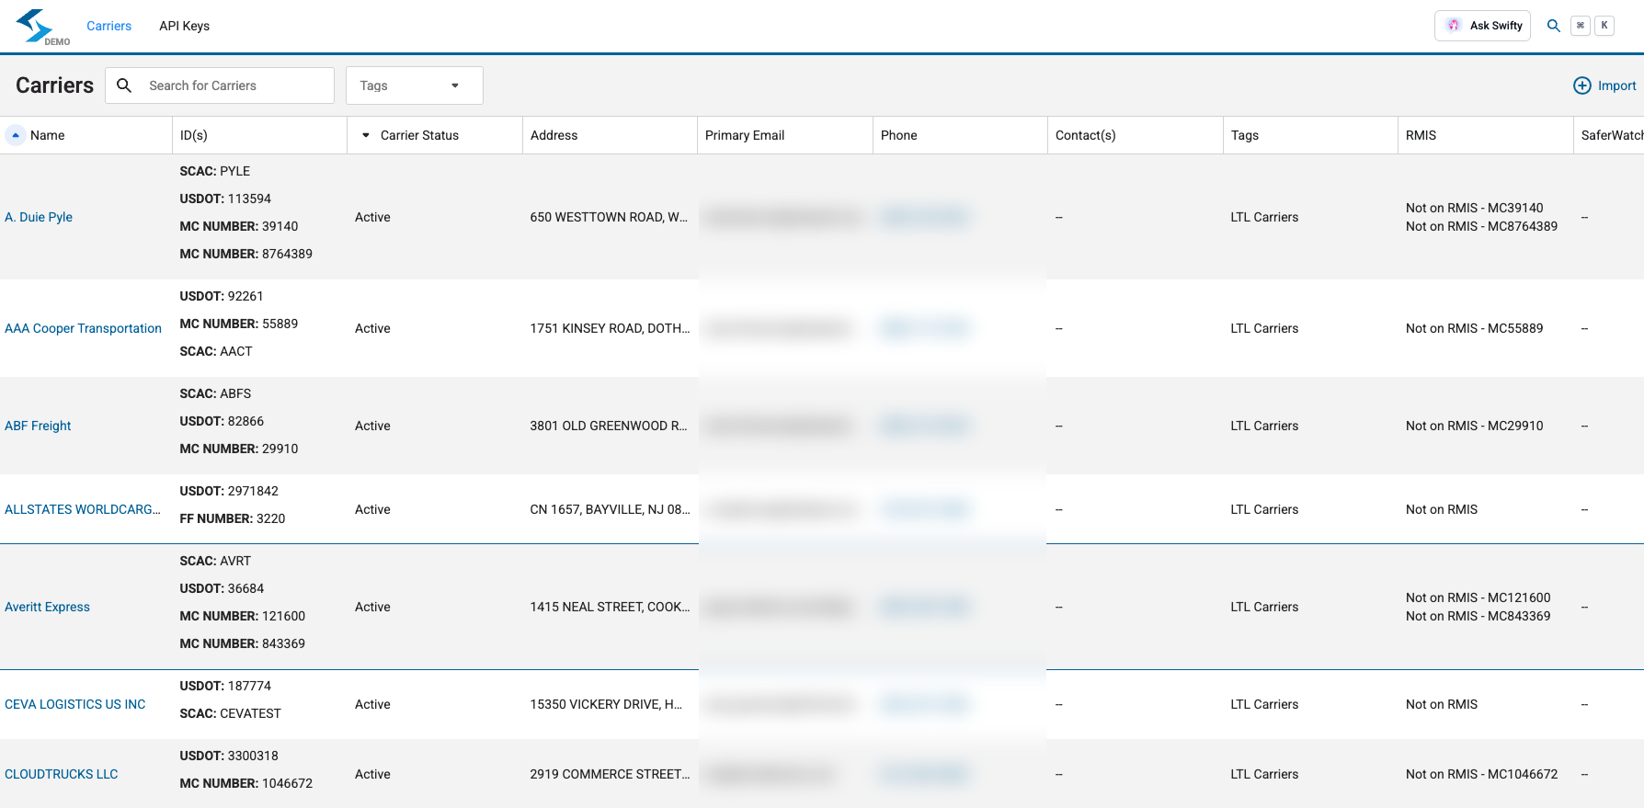Open the A. Duie Pyle carrier
Image resolution: width=1644 pixels, height=808 pixels.
coord(39,217)
